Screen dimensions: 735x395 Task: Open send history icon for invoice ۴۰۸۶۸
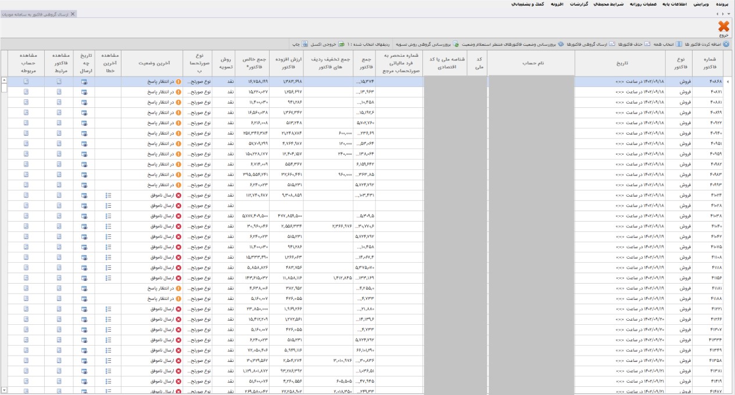84,82
